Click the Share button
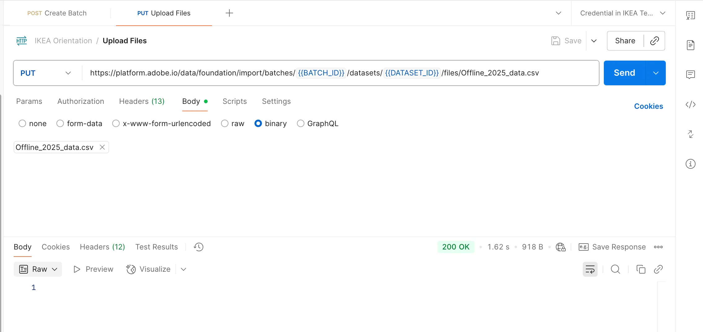 click(x=625, y=41)
